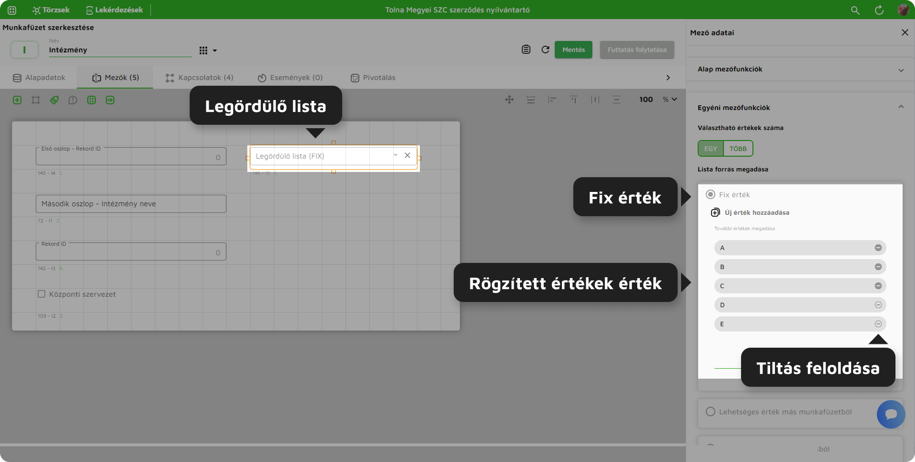This screenshot has height=462, width=915.
Task: Click the search magnifier icon
Action: click(x=855, y=10)
